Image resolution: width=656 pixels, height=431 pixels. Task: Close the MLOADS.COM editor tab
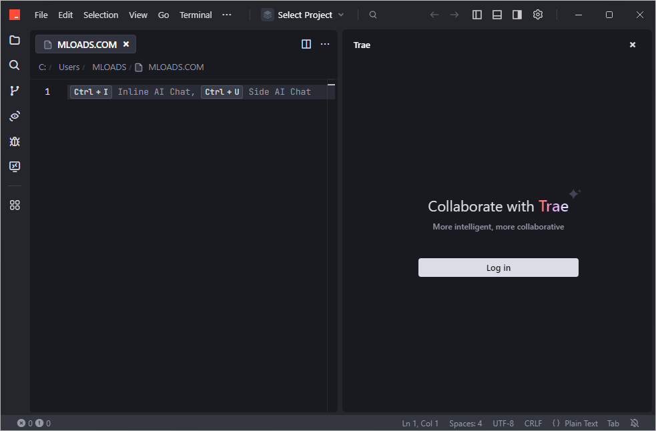pyautogui.click(x=126, y=44)
